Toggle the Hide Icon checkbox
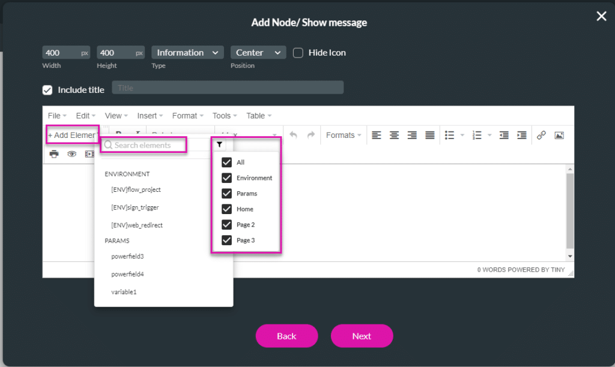The image size is (615, 367). [298, 53]
